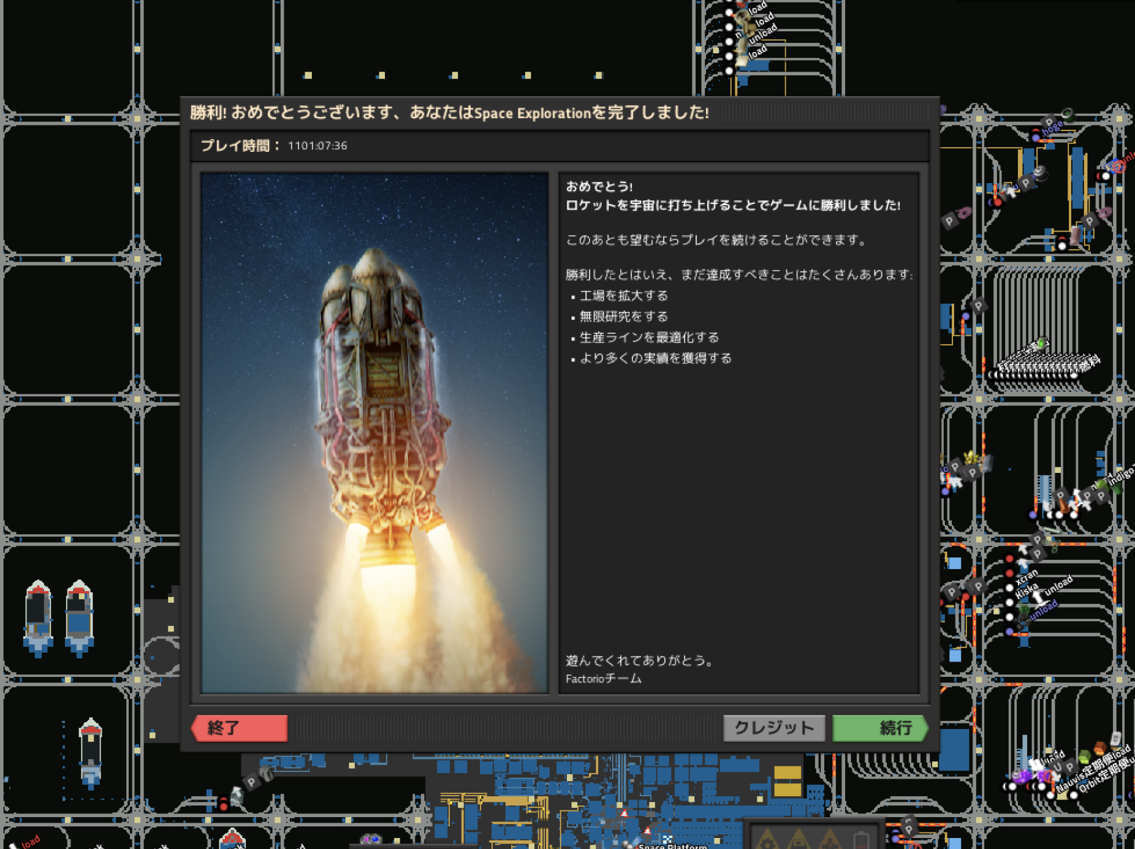1135x849 pixels.
Task: Select the lone spaceship inside dotted outline
Action: pyautogui.click(x=91, y=752)
